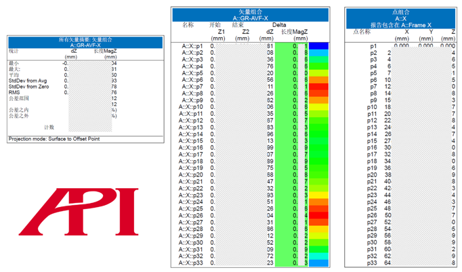The width and height of the screenshot is (462, 272).
Task: Click the Z2 column header
Action: tap(245, 32)
